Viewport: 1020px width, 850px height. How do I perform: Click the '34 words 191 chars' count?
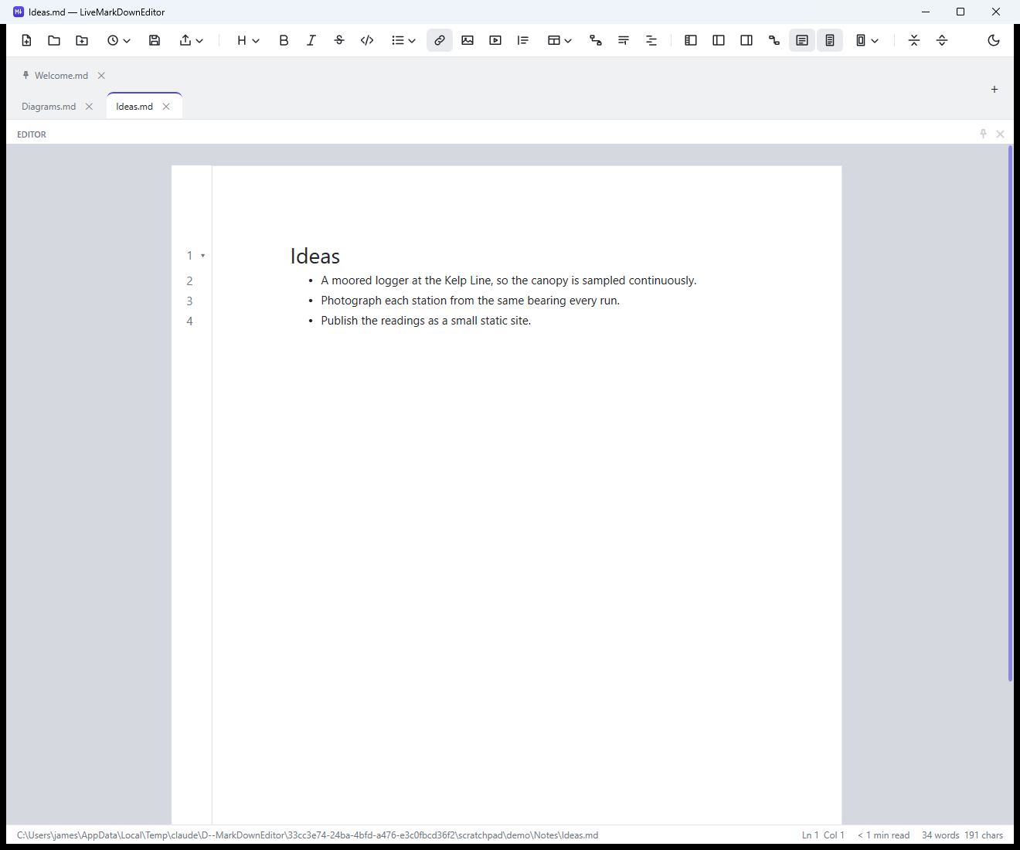click(x=962, y=835)
